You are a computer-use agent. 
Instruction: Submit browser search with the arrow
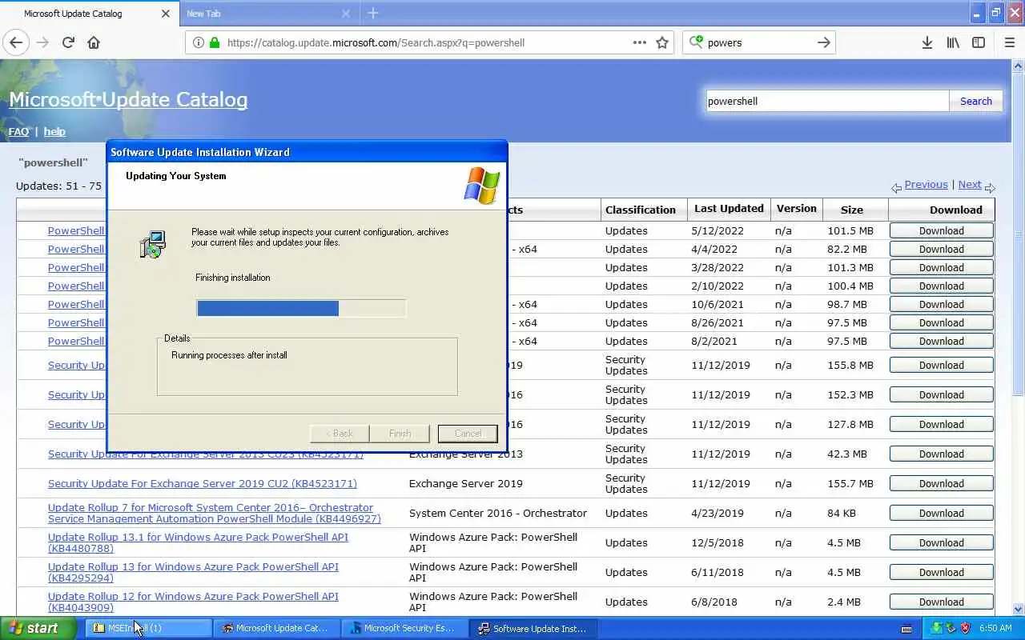(823, 42)
